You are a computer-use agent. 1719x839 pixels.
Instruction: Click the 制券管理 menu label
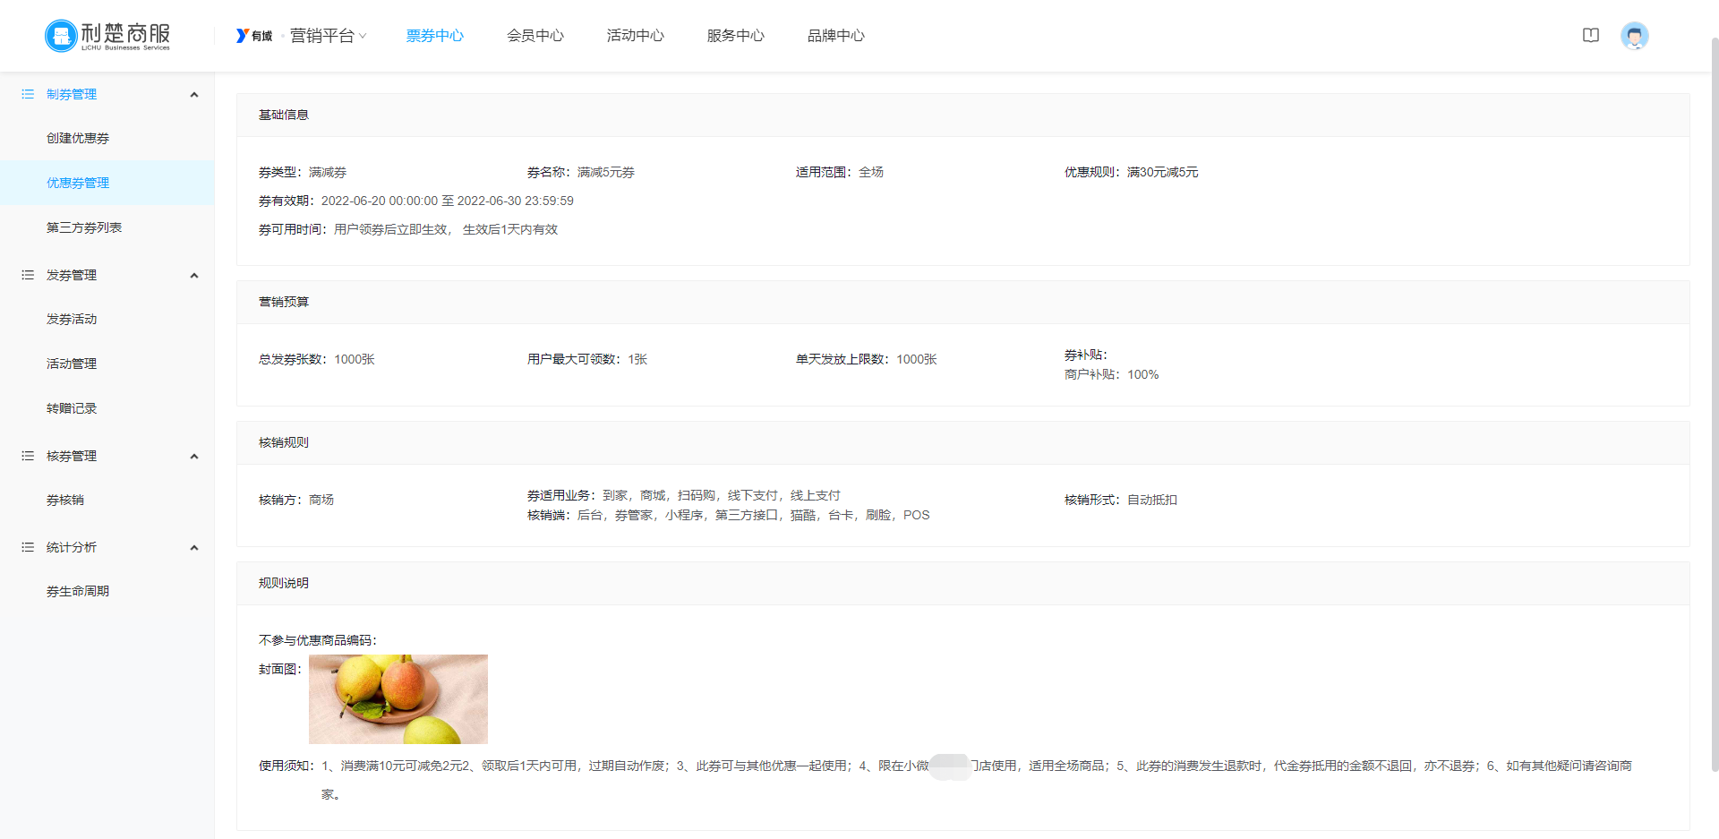click(x=72, y=94)
